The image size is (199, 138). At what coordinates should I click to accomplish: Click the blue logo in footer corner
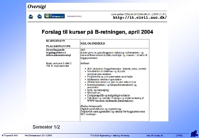coord(194,134)
